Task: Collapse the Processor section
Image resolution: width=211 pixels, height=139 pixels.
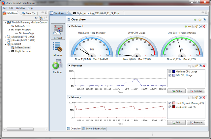Action: 69,66
